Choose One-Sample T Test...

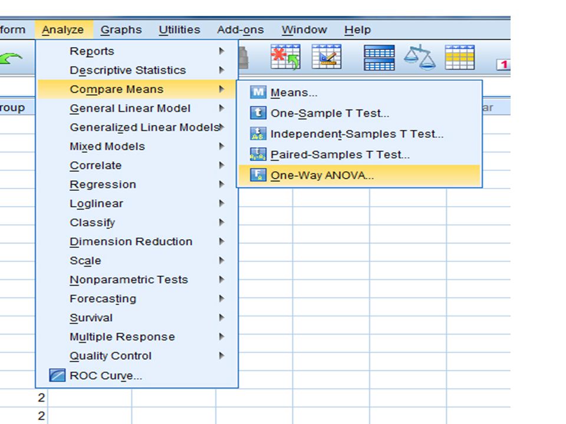tap(359, 113)
